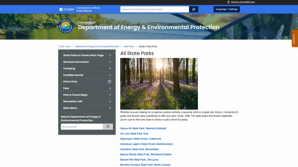Open Beckley Furnace State Park, North Canaan link
Image resolution: width=298 pixels, height=167 pixels.
click(x=145, y=165)
